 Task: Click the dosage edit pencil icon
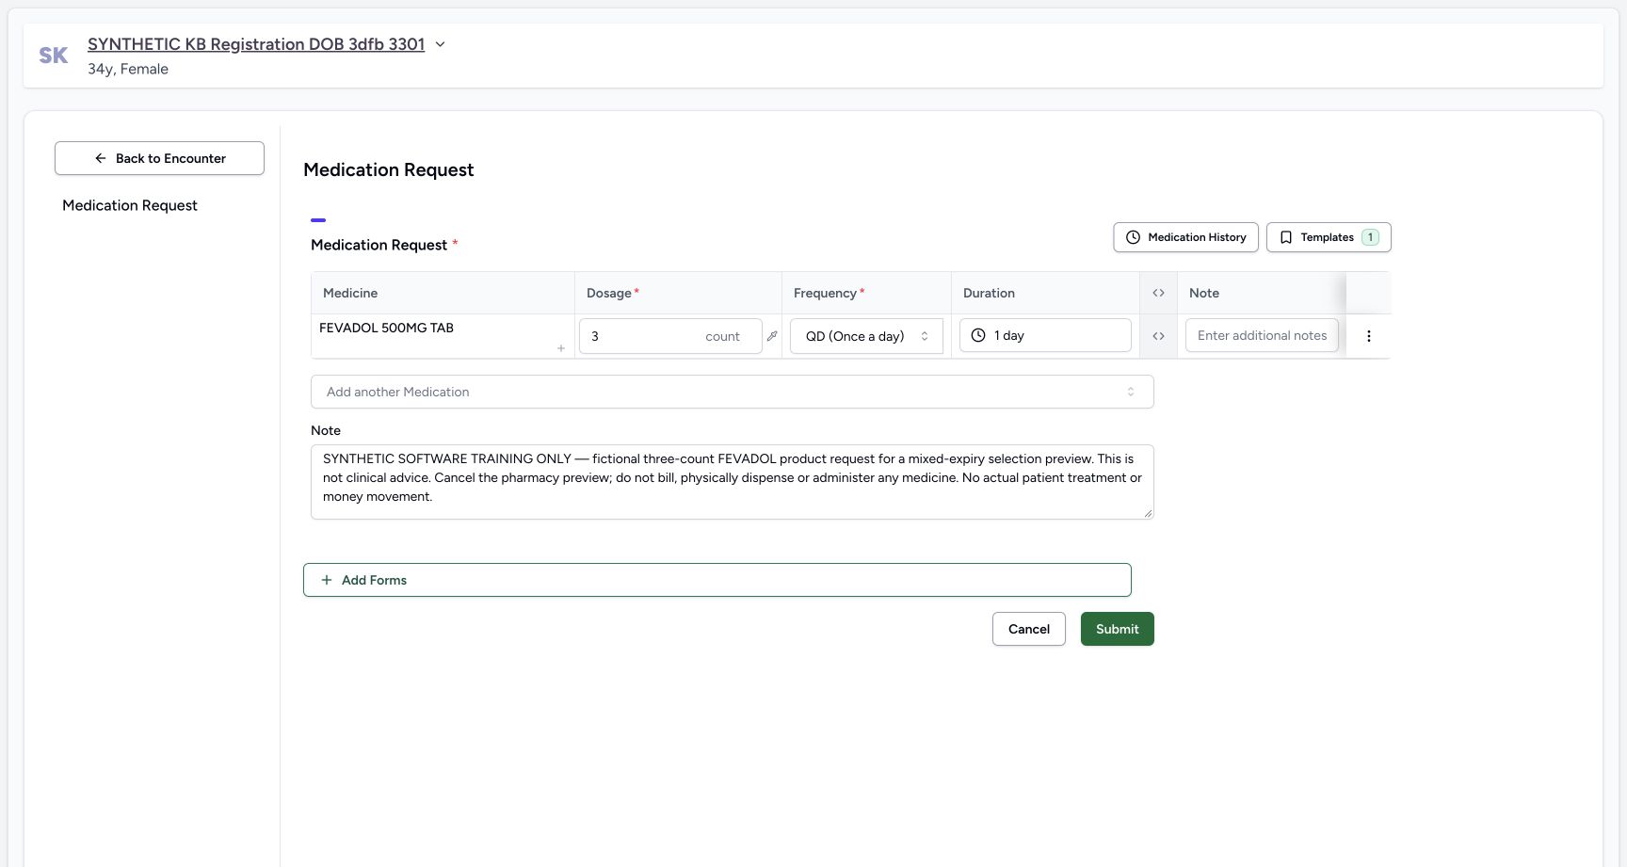tap(772, 336)
